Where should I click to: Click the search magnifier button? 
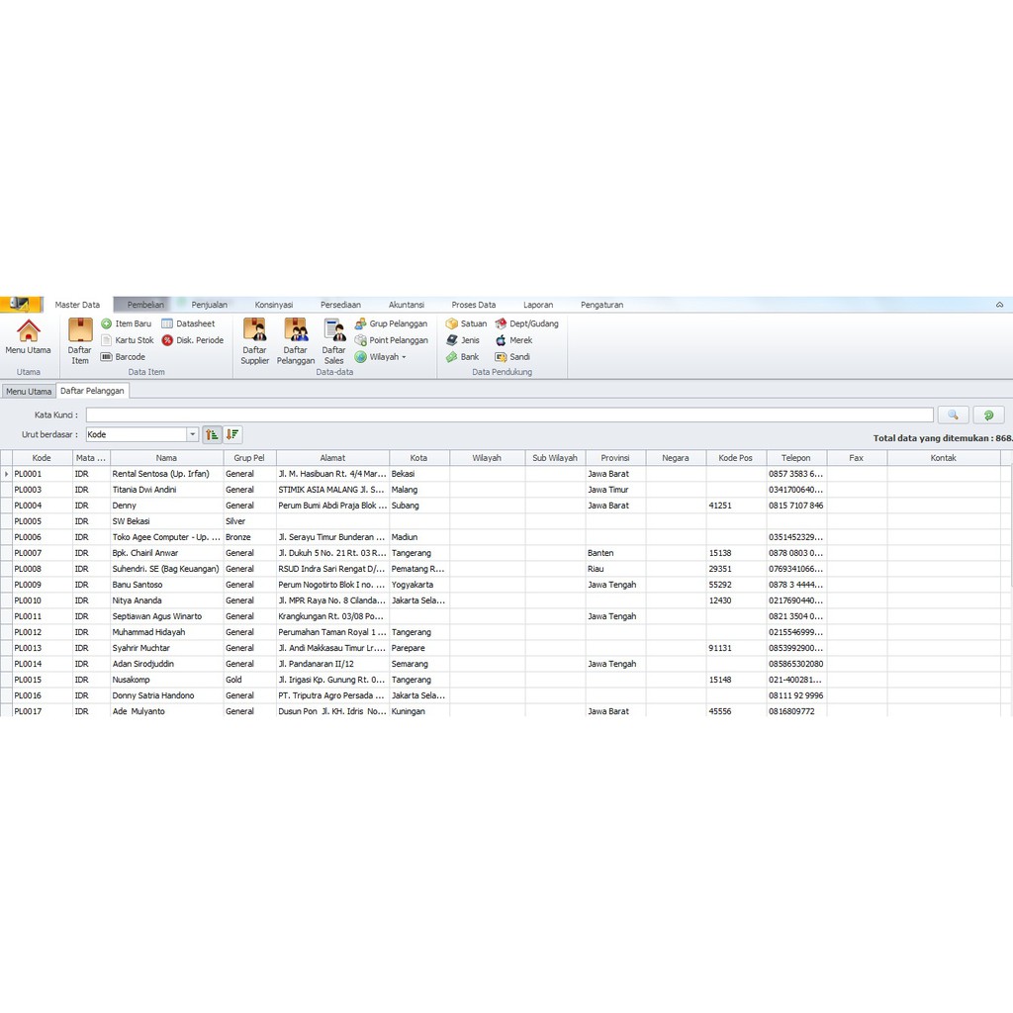(953, 415)
